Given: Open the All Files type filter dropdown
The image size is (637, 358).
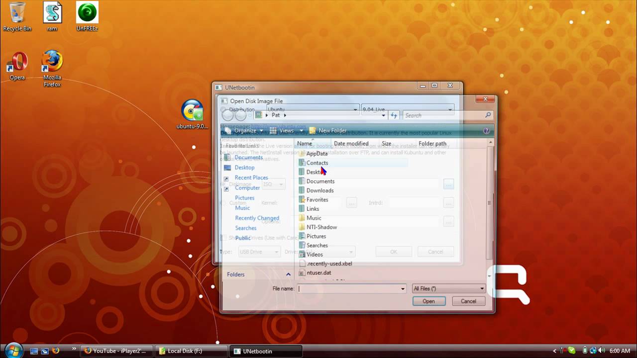Looking at the screenshot, I should tap(448, 289).
